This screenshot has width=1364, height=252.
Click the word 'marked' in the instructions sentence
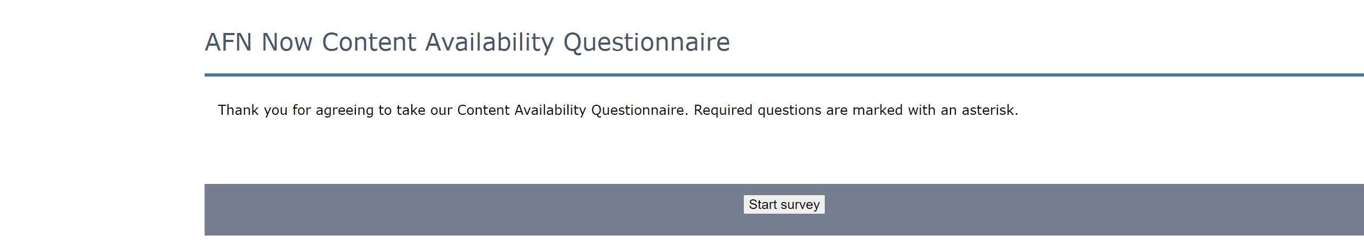coord(878,110)
